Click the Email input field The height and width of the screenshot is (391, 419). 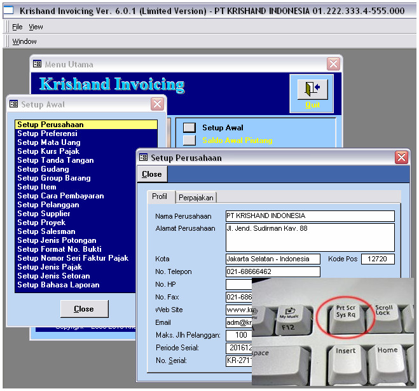tap(239, 322)
